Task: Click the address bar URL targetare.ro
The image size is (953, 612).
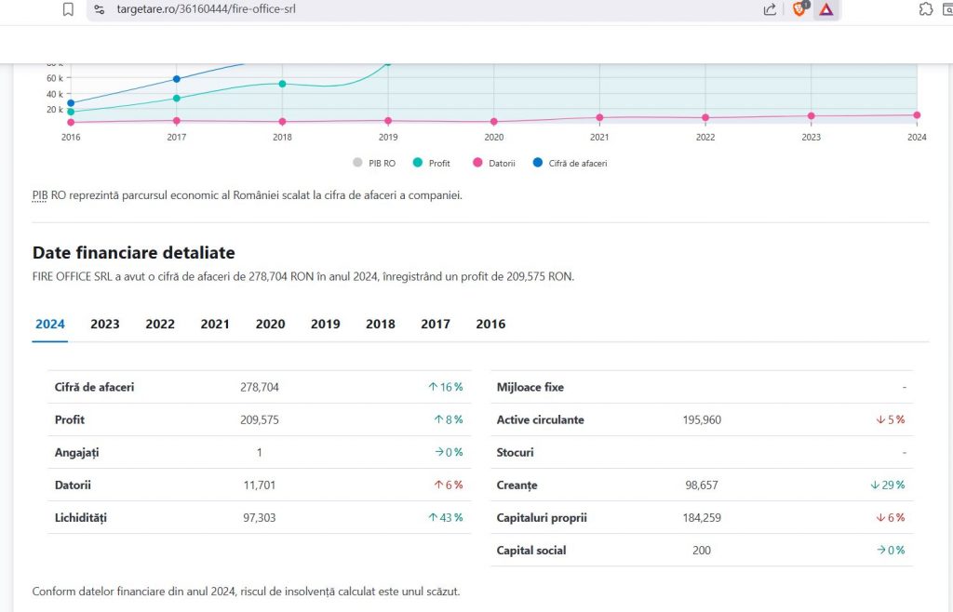Action: click(x=205, y=9)
